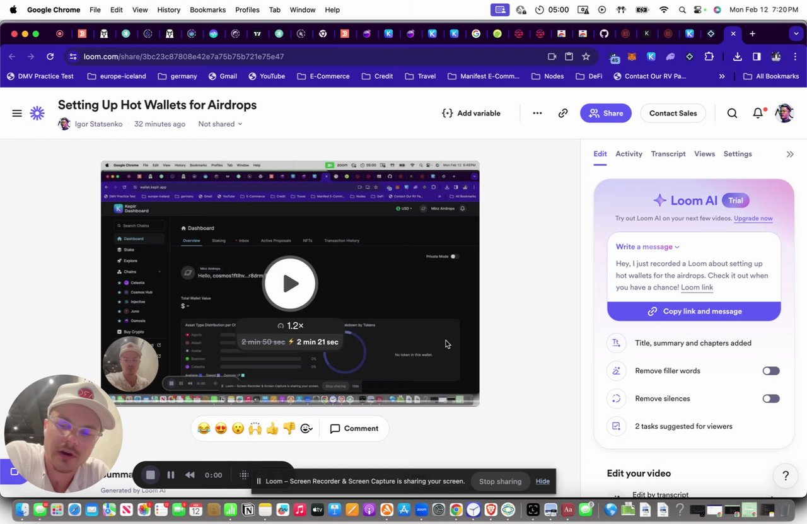Viewport: 807px width, 524px height.
Task: Click the Loom link in message
Action: (x=697, y=287)
